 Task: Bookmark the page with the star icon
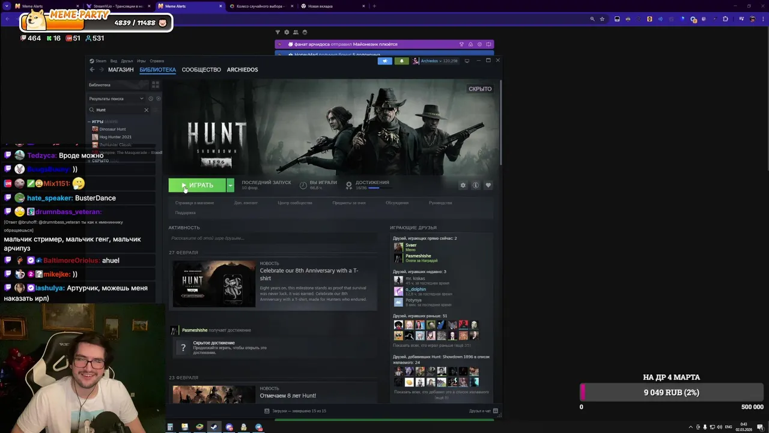click(x=602, y=19)
